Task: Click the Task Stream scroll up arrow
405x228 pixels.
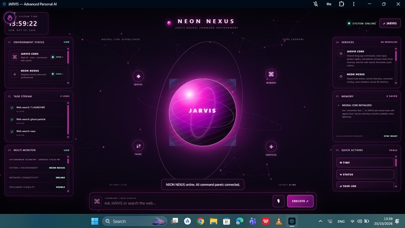Action: tap(68, 103)
